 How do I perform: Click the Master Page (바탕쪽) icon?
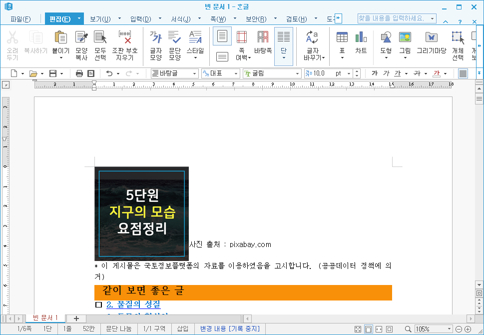pos(263,42)
